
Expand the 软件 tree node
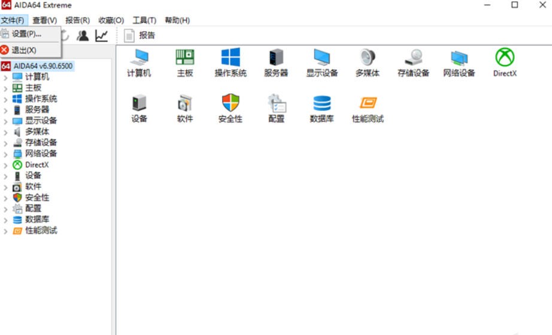(x=5, y=187)
